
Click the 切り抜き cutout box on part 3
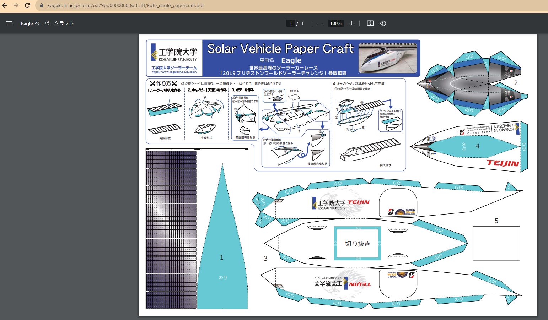coord(358,243)
